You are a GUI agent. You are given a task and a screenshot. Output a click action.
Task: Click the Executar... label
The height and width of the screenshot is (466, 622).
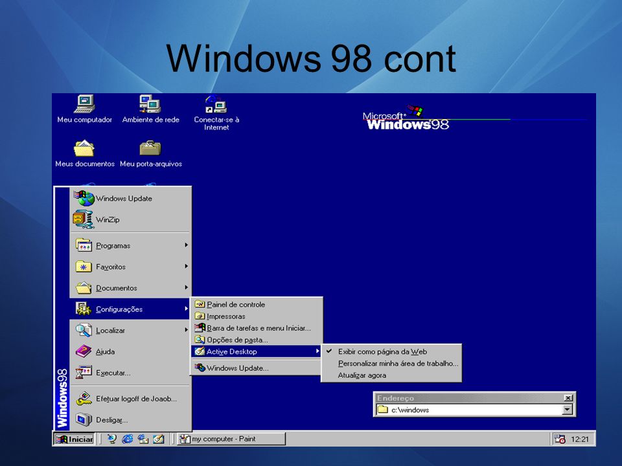(113, 373)
